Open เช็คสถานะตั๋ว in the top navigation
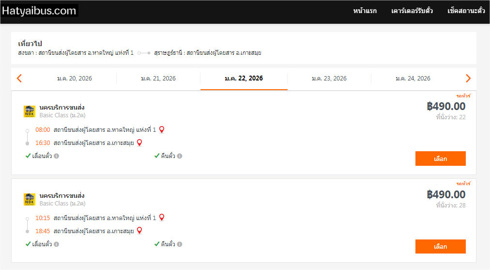 [x=466, y=11]
